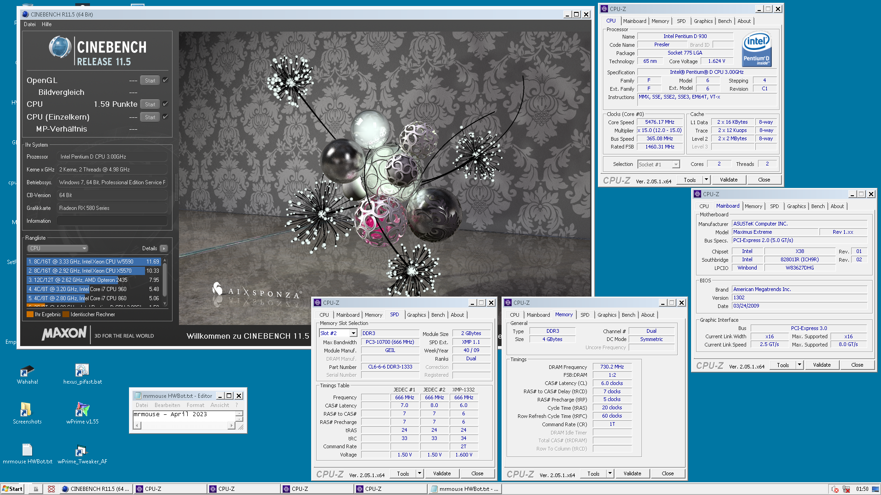Switch to Bench tab in top CPU-Z window
This screenshot has width=881, height=495.
[x=725, y=21]
